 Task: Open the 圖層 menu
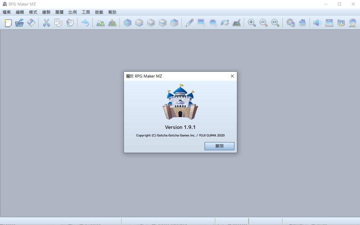59,12
